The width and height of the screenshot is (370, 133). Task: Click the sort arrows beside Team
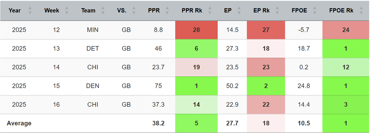[x=103, y=11]
